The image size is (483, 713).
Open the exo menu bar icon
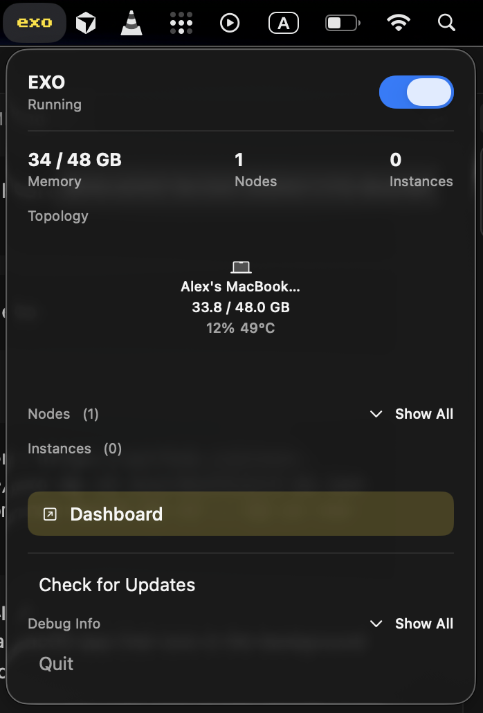34,22
